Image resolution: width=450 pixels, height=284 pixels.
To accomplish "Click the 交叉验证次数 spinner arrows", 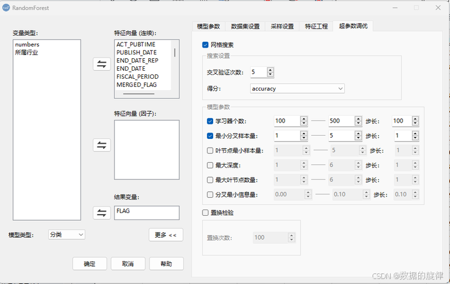I will pyautogui.click(x=270, y=72).
